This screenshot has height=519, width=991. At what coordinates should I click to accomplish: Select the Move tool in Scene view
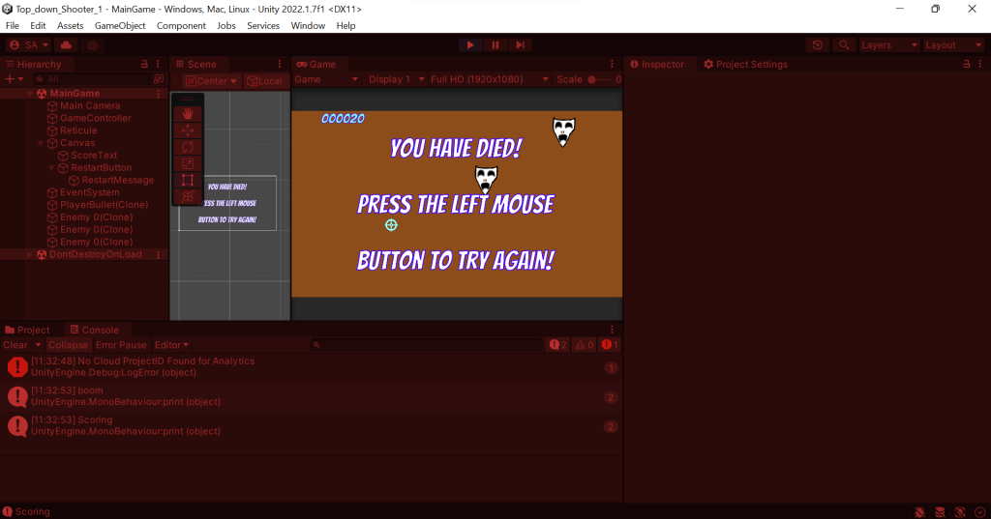pos(188,130)
